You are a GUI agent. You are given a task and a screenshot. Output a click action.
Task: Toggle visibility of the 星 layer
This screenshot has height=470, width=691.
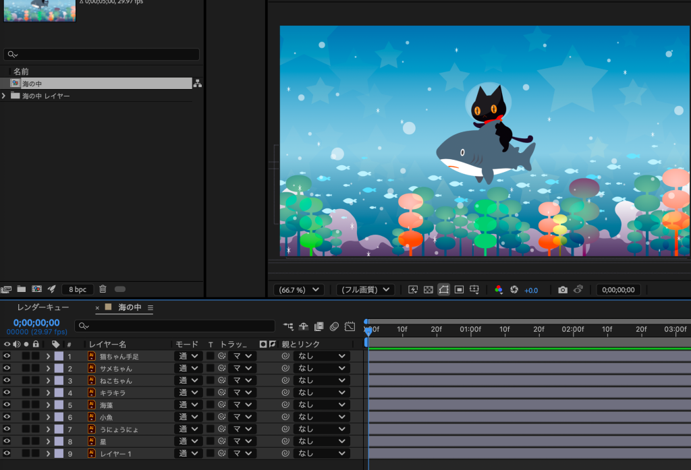7,442
